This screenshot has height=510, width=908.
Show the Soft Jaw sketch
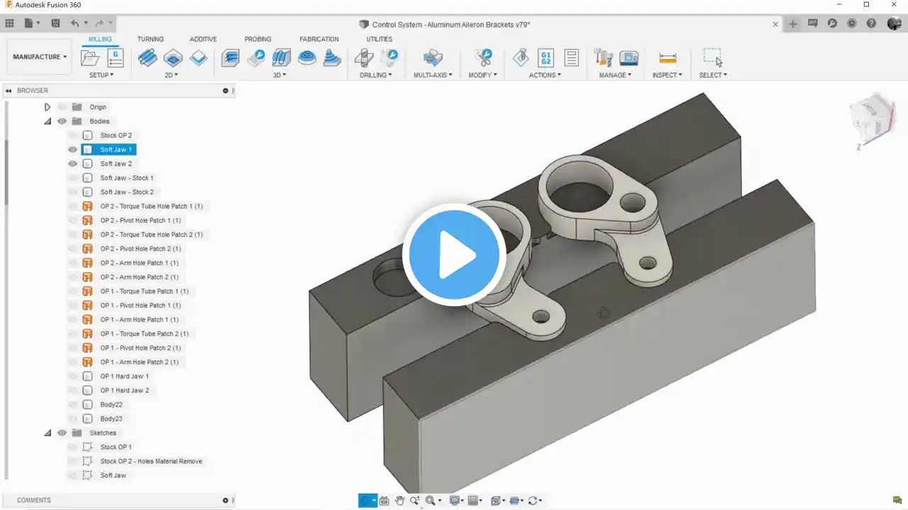click(x=72, y=475)
